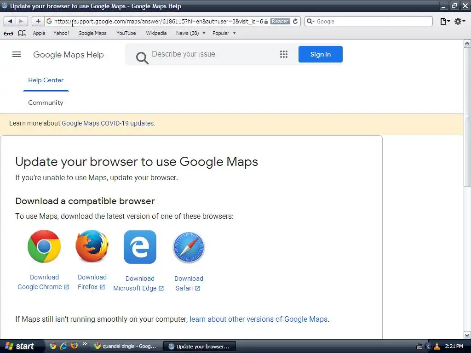Open Download Safari link
Viewport: 471px width, 353px height.
(x=189, y=283)
